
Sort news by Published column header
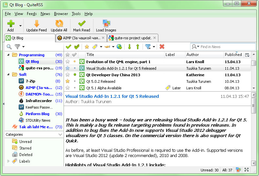(x=233, y=55)
